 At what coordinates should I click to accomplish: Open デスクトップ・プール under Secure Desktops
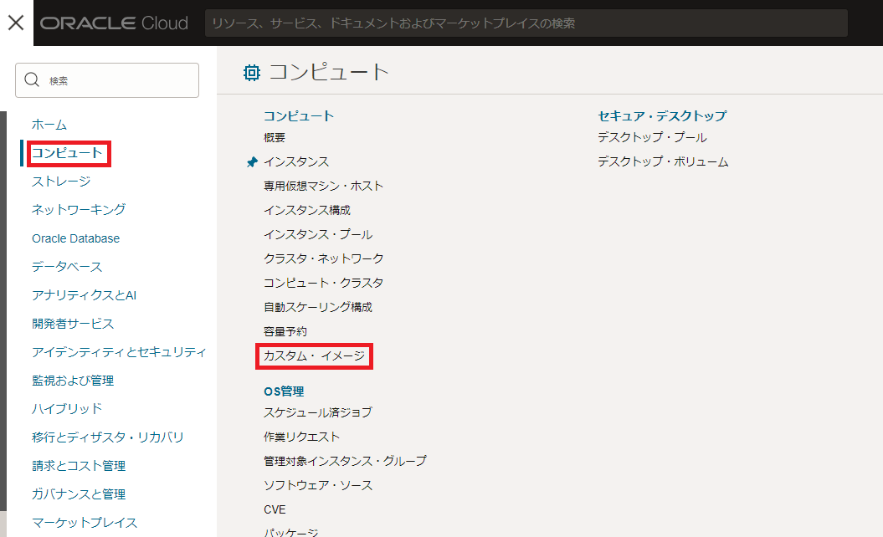tap(652, 138)
